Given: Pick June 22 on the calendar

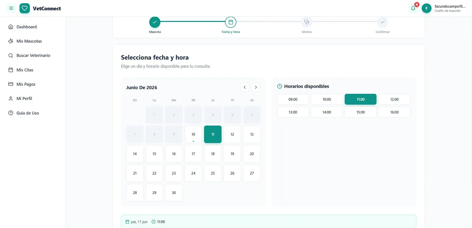Looking at the screenshot, I should point(154,173).
